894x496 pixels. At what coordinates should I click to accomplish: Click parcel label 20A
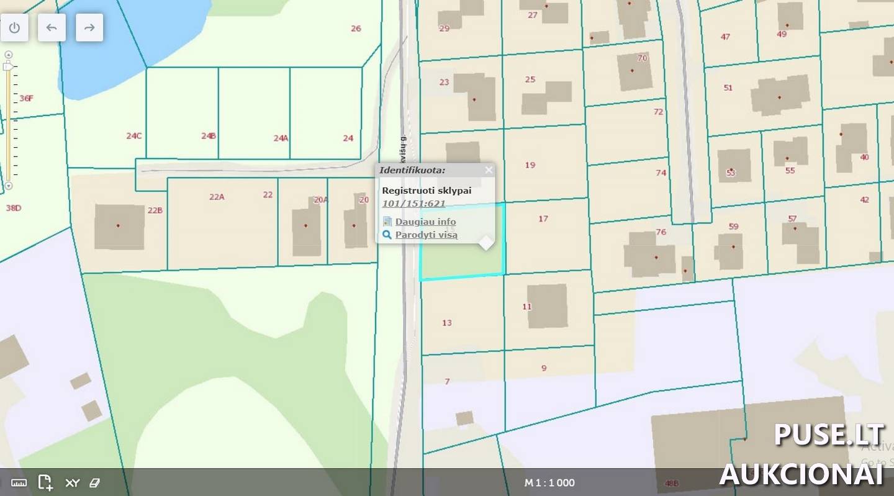tap(320, 200)
